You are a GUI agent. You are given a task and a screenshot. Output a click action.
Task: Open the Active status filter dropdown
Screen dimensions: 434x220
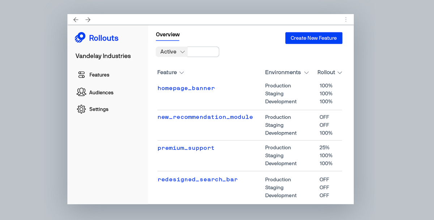(x=172, y=52)
